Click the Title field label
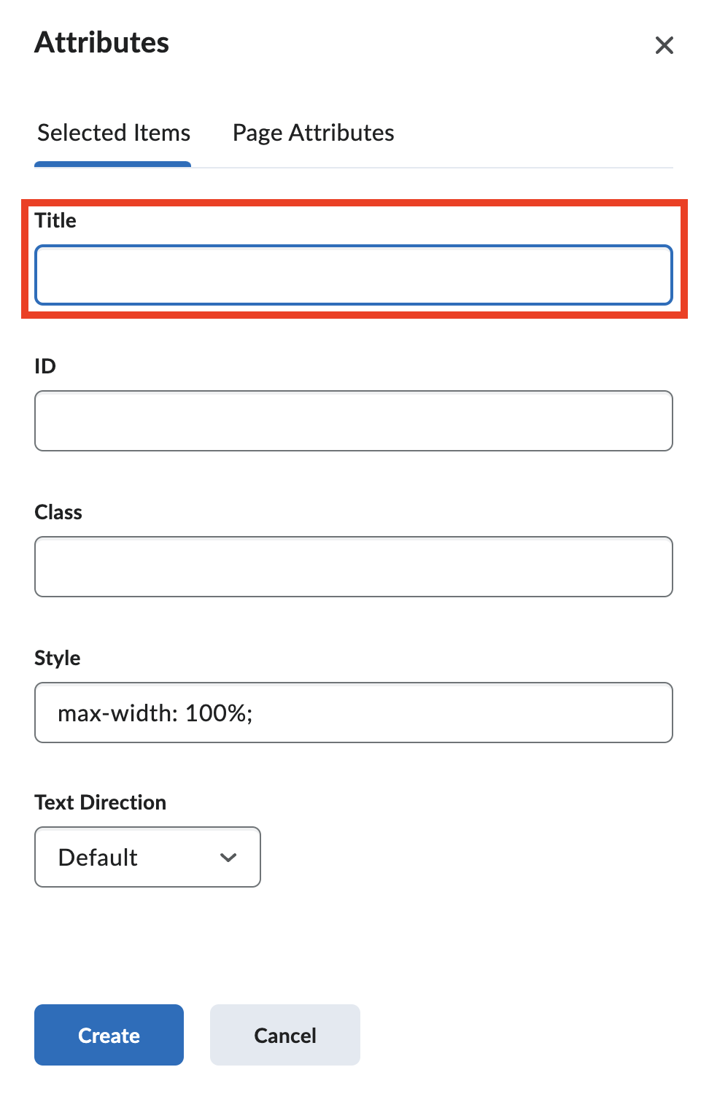Image resolution: width=709 pixels, height=1102 pixels. tap(55, 220)
